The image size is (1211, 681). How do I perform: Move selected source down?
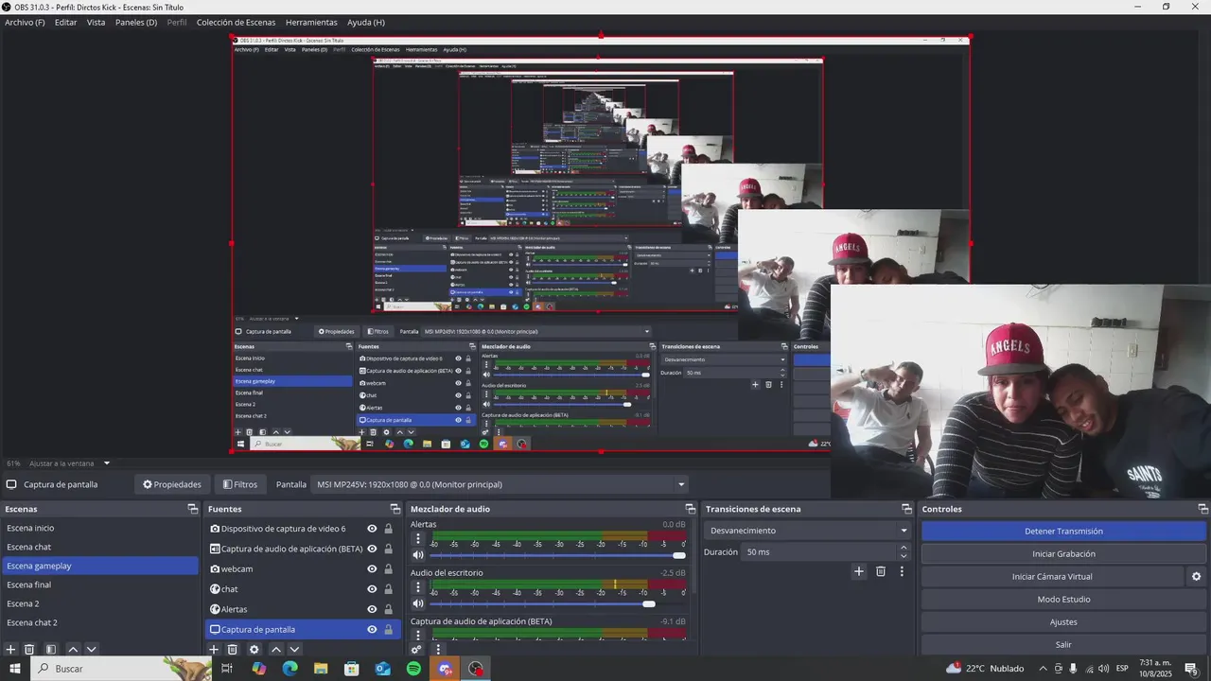pos(294,650)
